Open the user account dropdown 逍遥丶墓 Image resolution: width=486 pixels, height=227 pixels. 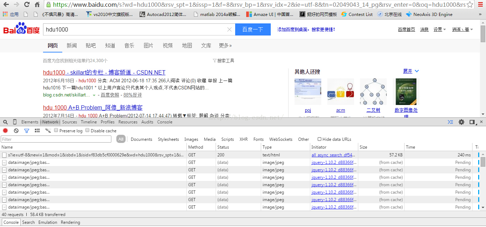[x=463, y=29]
